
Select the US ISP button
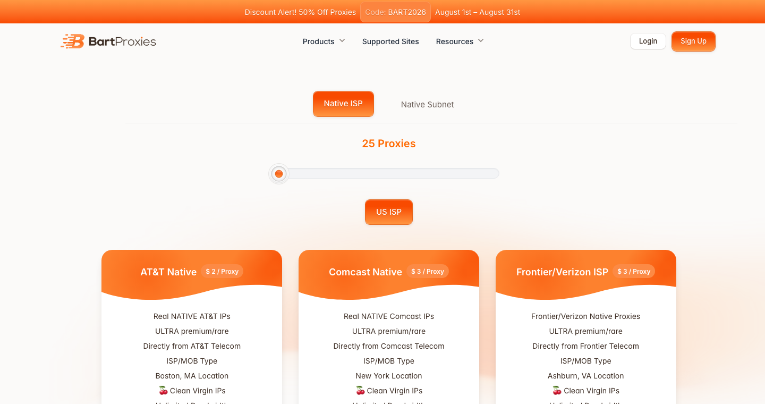(x=389, y=212)
